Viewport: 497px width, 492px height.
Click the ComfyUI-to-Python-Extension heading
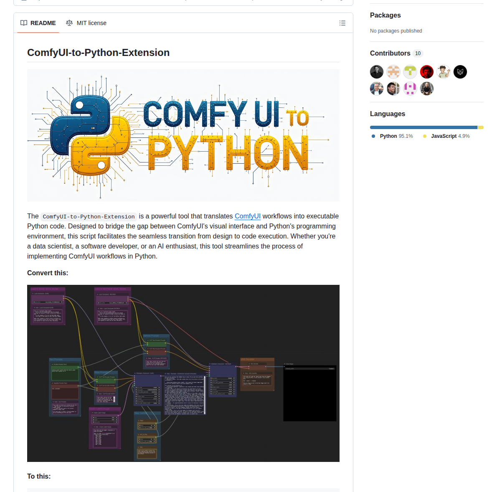click(98, 53)
